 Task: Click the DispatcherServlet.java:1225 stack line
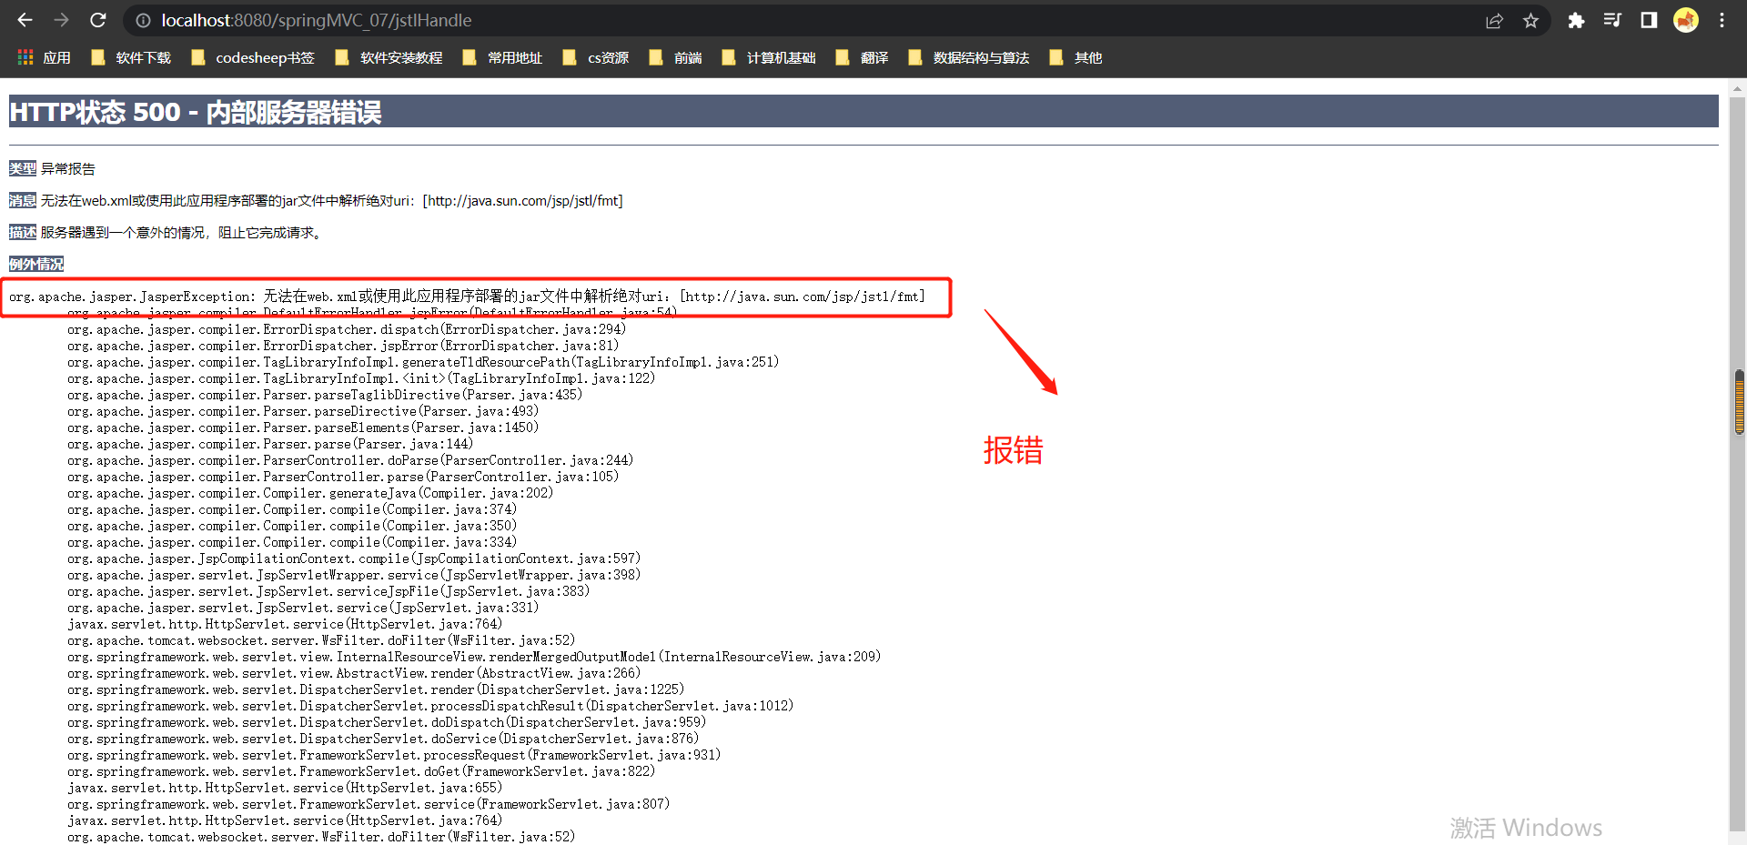pyautogui.click(x=376, y=689)
